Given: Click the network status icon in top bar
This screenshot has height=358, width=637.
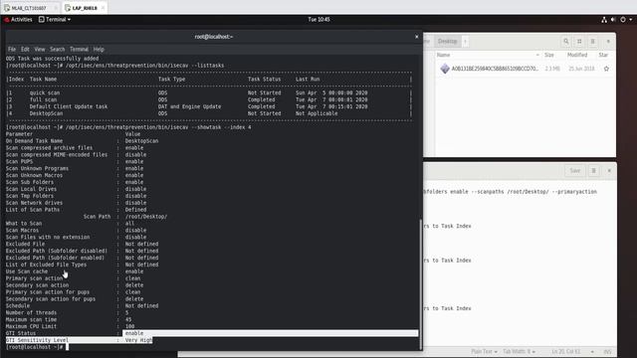Looking at the screenshot, I should (x=604, y=20).
